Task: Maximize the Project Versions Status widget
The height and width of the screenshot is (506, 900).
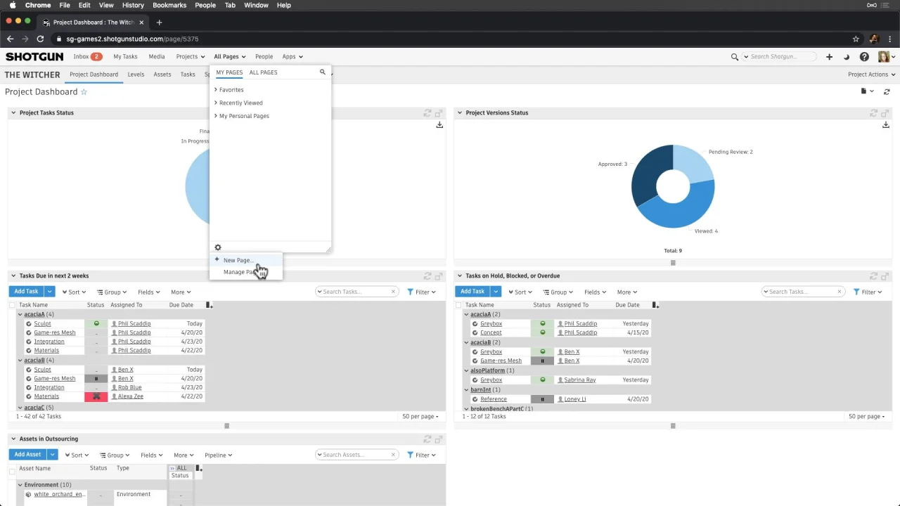Action: pyautogui.click(x=885, y=113)
